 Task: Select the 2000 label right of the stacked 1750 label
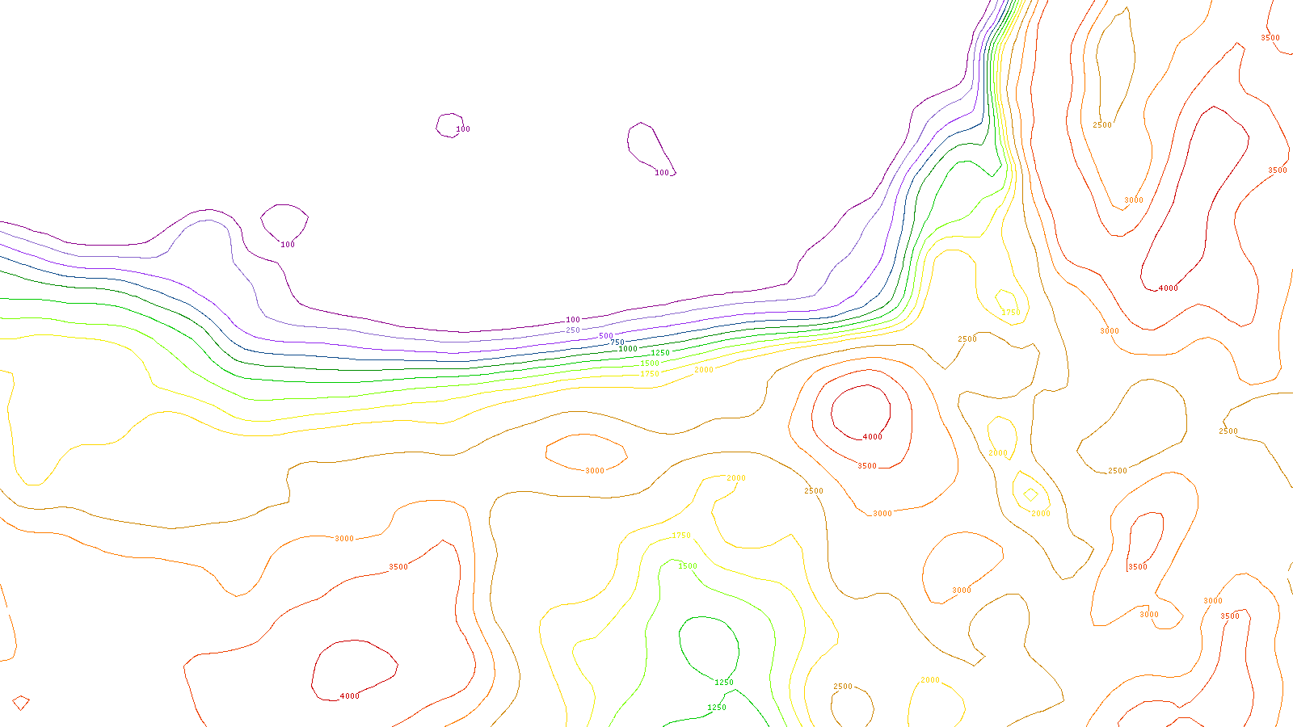point(704,370)
